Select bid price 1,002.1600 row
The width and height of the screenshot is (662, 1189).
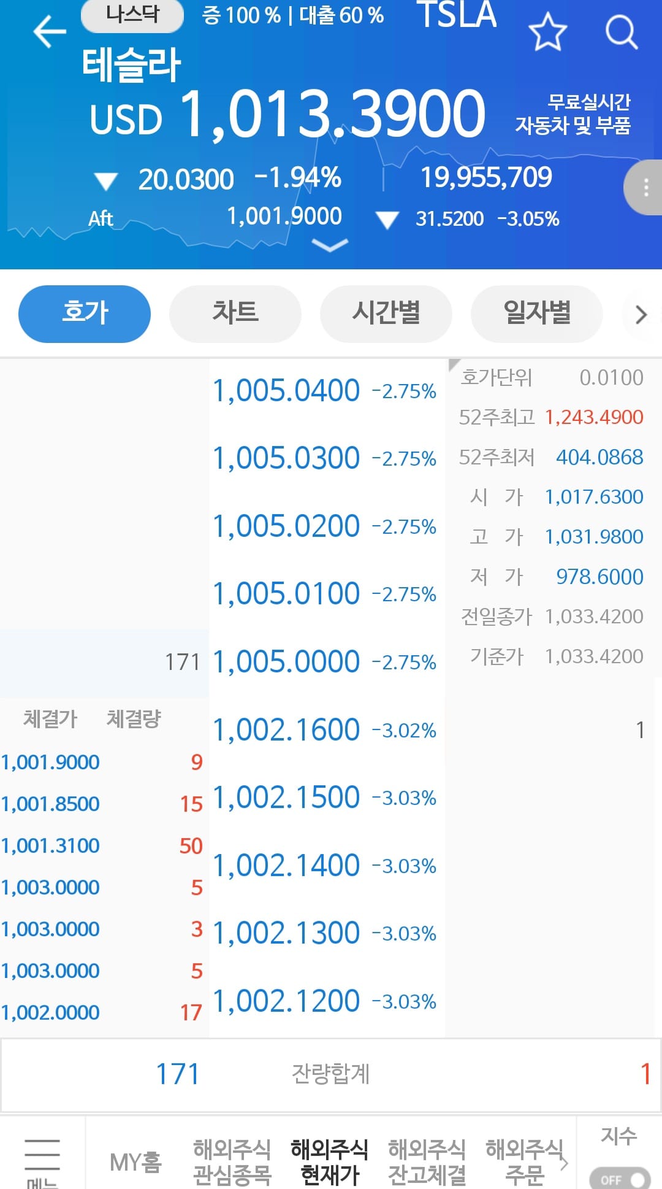tap(286, 730)
